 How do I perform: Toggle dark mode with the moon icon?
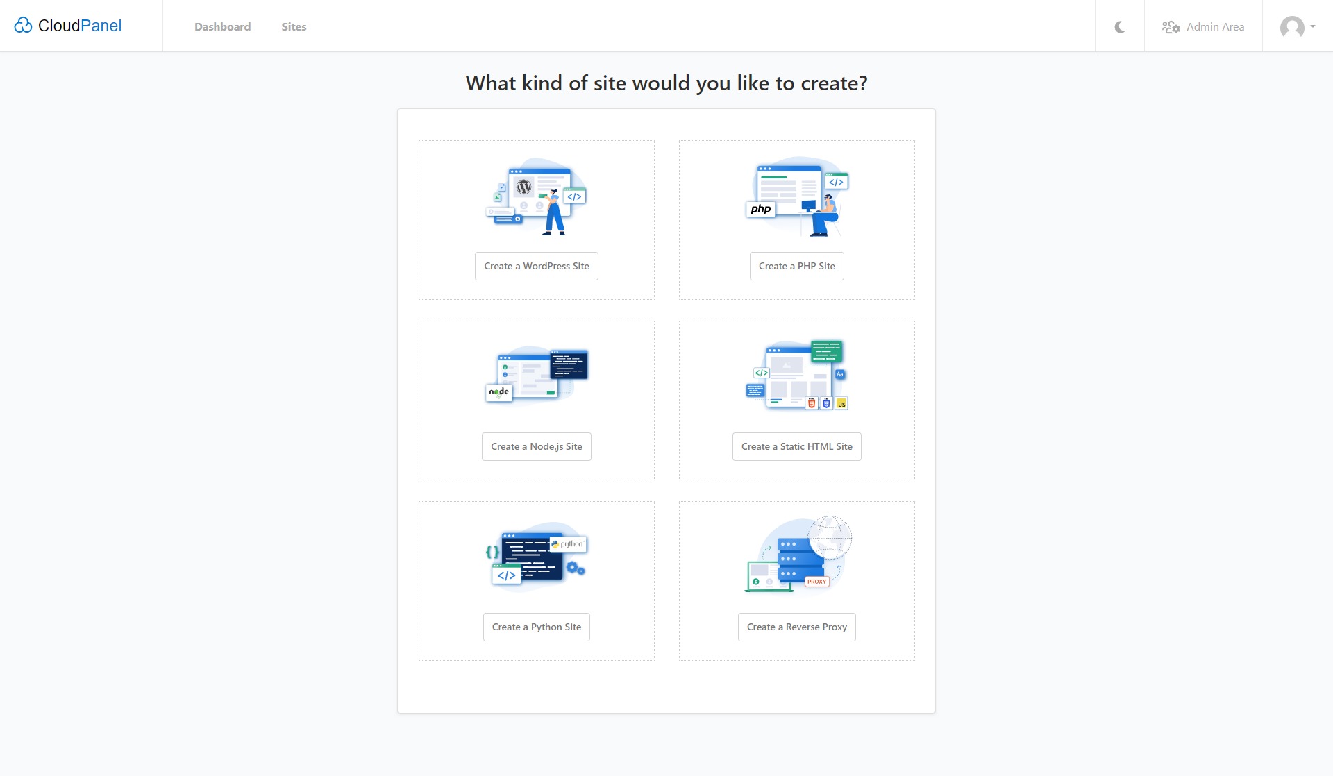[x=1120, y=27]
